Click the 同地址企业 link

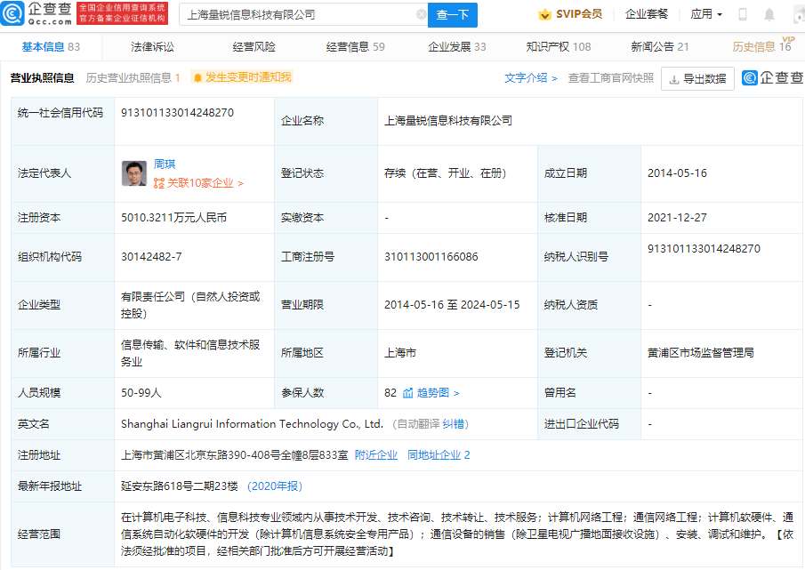pos(438,454)
